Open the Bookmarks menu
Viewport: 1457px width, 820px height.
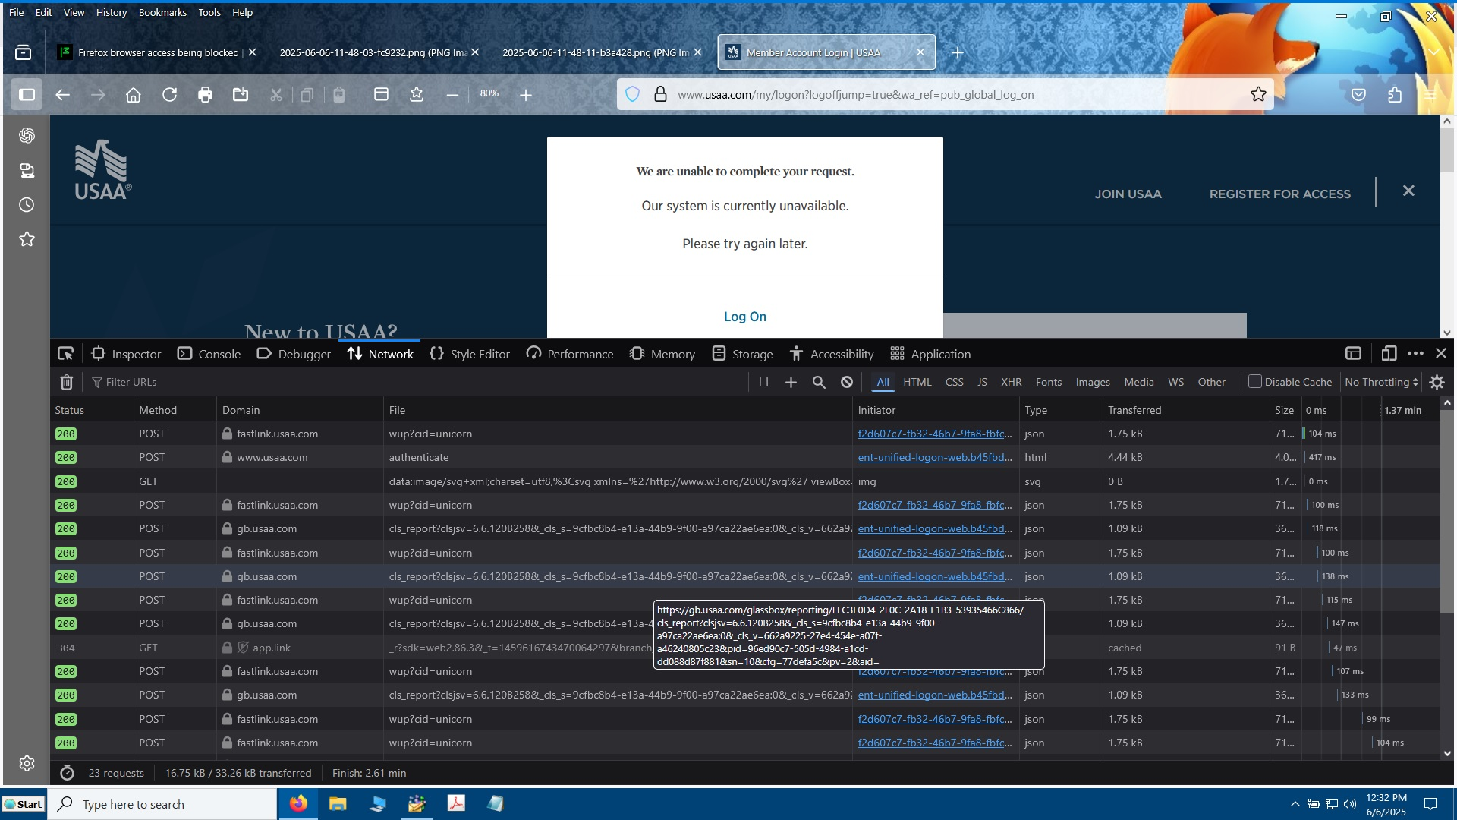click(162, 12)
